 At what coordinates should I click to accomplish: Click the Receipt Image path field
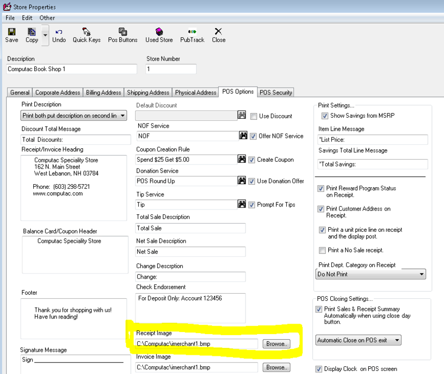point(196,344)
